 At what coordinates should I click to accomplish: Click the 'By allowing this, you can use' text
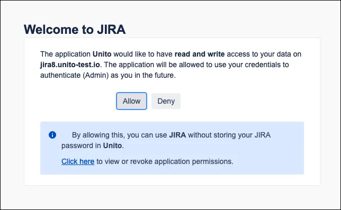(x=119, y=135)
